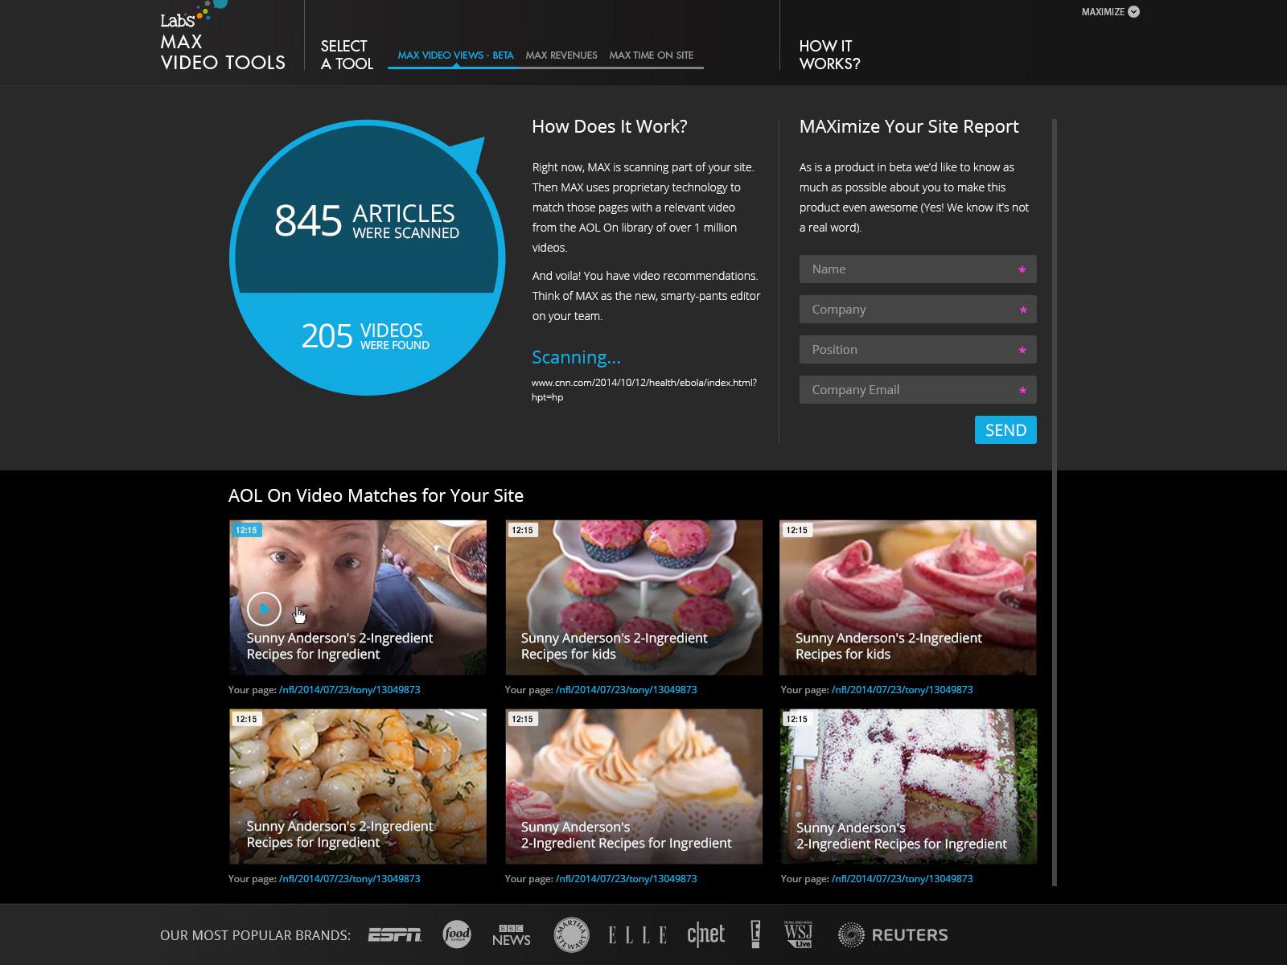This screenshot has height=965, width=1287.
Task: Open page link under toasted meringue video
Action: (x=626, y=879)
